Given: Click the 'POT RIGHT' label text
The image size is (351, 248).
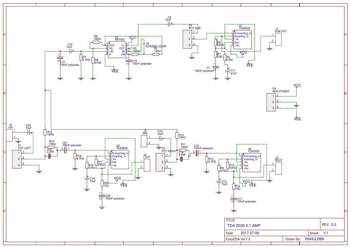Looking at the screenshot, I should 169,151.
